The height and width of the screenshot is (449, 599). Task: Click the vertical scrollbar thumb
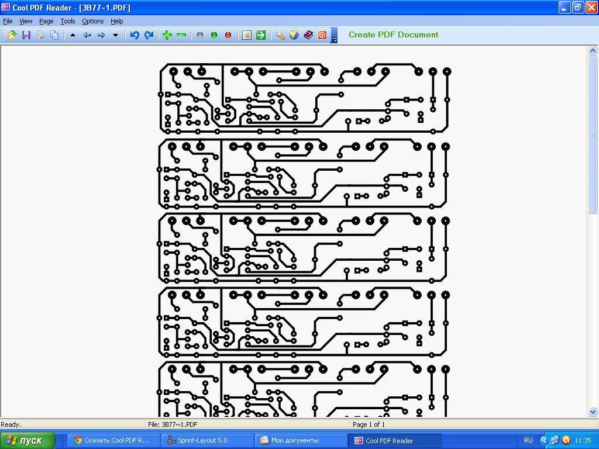coord(593,134)
